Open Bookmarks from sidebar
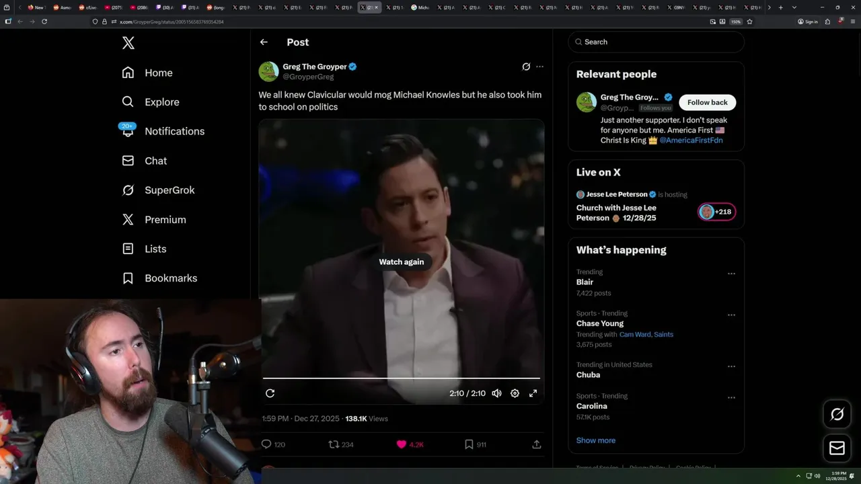The image size is (861, 484). 159,278
